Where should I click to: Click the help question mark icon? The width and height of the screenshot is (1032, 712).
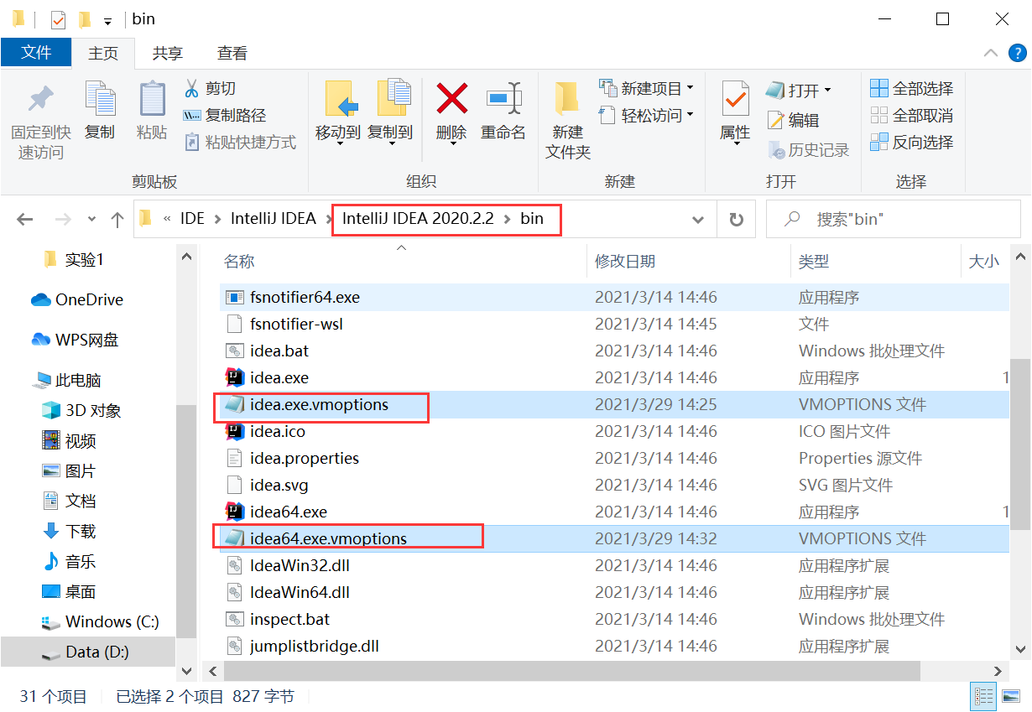(x=1017, y=54)
